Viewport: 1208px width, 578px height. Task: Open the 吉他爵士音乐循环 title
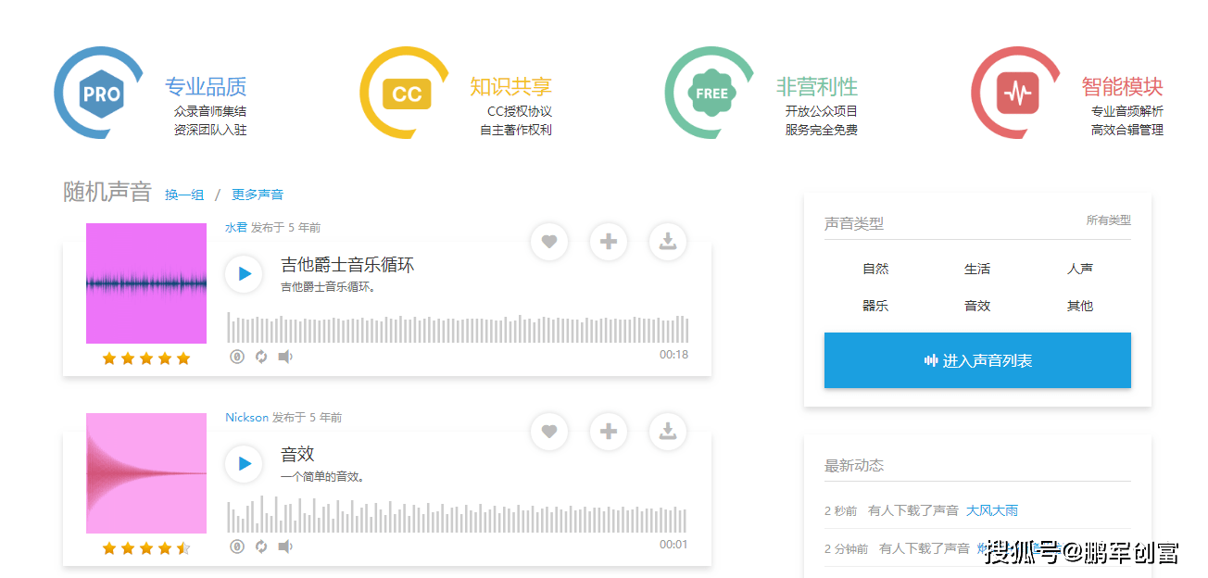pos(347,265)
